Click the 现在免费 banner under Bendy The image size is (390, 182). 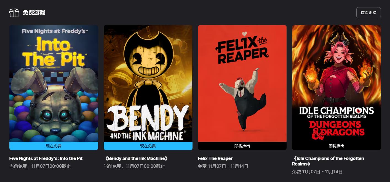148,146
